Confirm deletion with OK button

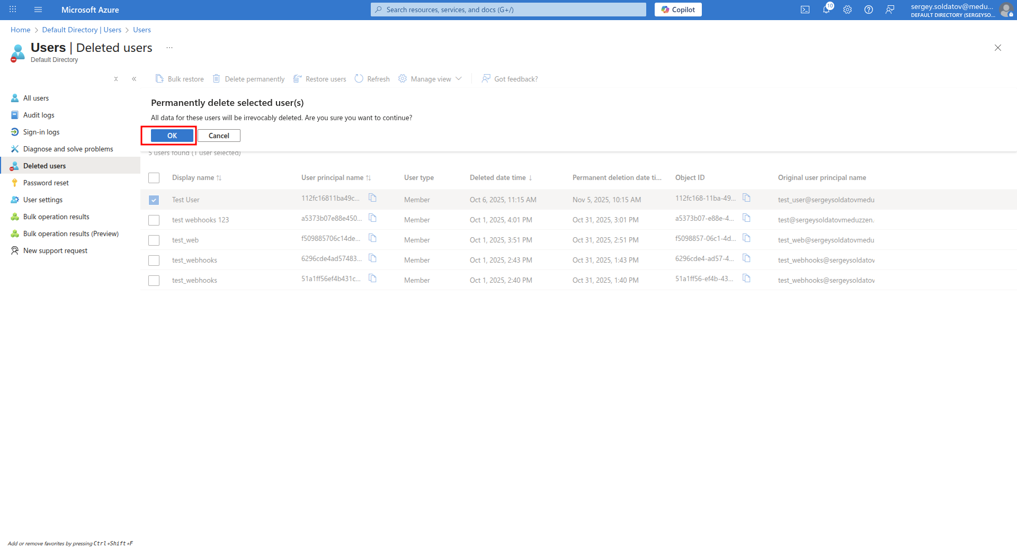click(172, 136)
